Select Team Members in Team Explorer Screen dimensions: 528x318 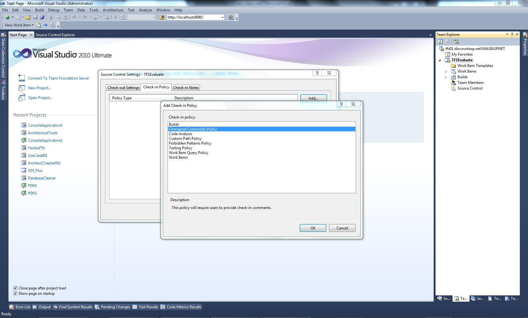pyautogui.click(x=470, y=83)
